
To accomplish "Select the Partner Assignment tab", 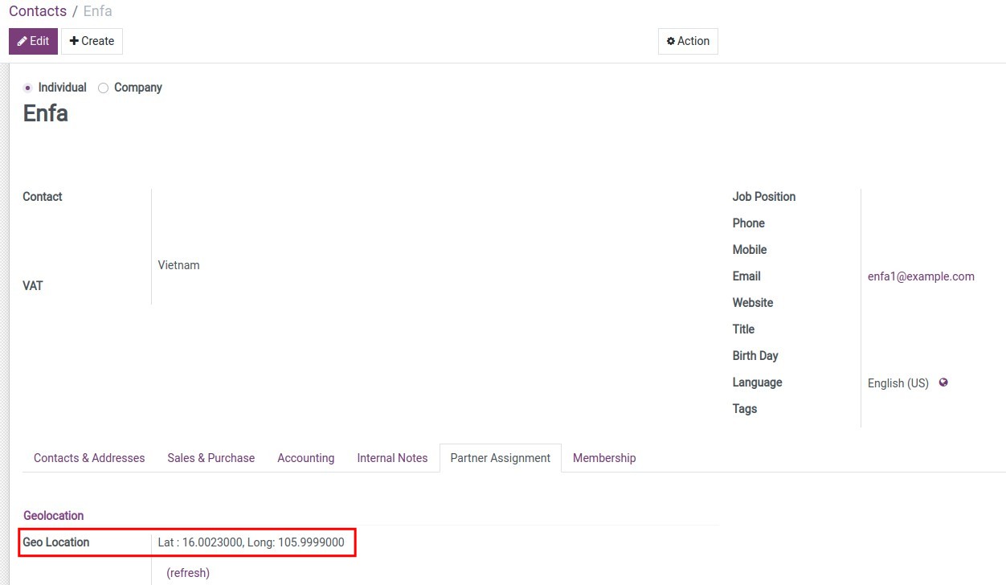I will tap(500, 458).
